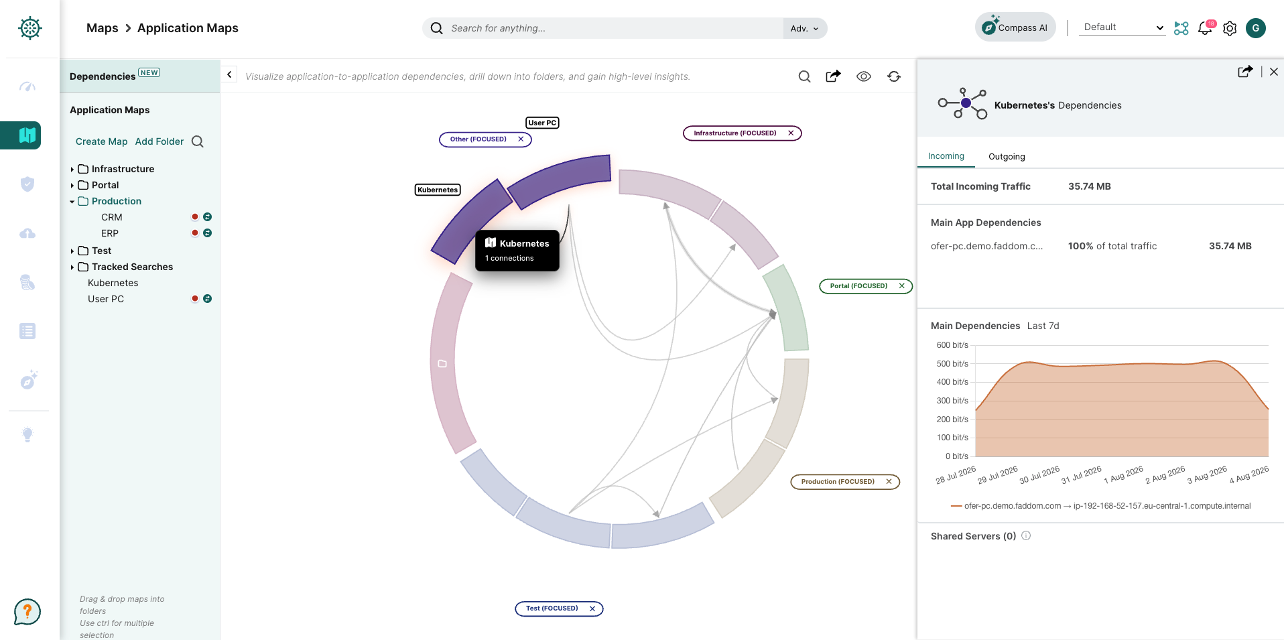Open the dashboard gauge sidebar icon
The height and width of the screenshot is (640, 1284).
tap(27, 86)
